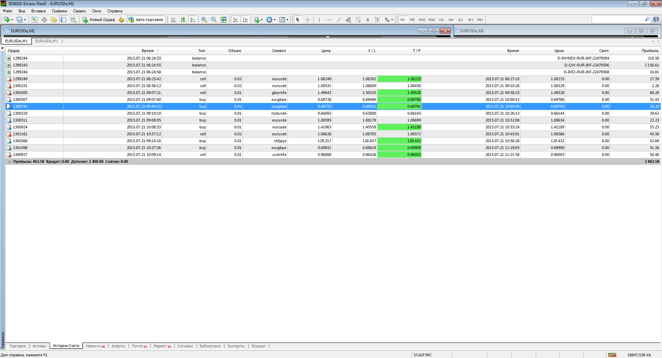Open the Графики menu

point(60,11)
